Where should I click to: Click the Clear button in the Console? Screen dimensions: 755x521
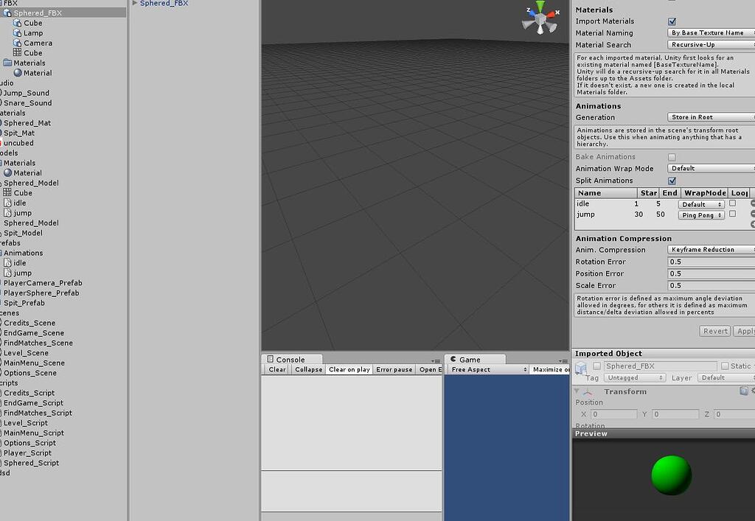point(276,369)
